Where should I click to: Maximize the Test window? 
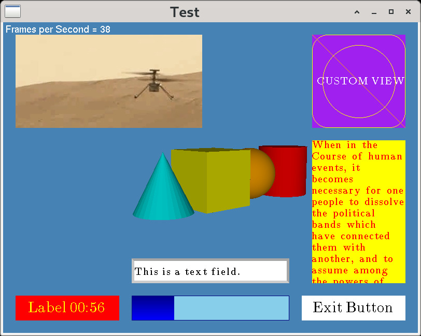click(x=391, y=12)
